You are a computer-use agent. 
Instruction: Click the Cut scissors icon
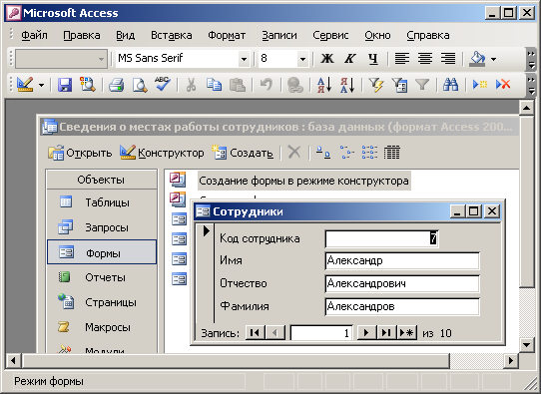click(x=191, y=85)
